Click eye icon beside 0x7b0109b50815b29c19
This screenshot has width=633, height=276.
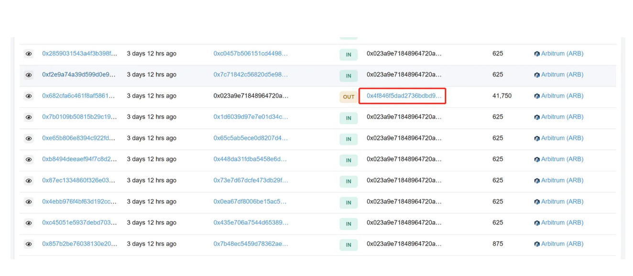(29, 117)
